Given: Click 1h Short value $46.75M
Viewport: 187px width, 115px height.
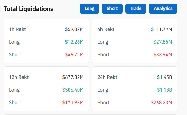Looking at the screenshot, I should [74, 55].
